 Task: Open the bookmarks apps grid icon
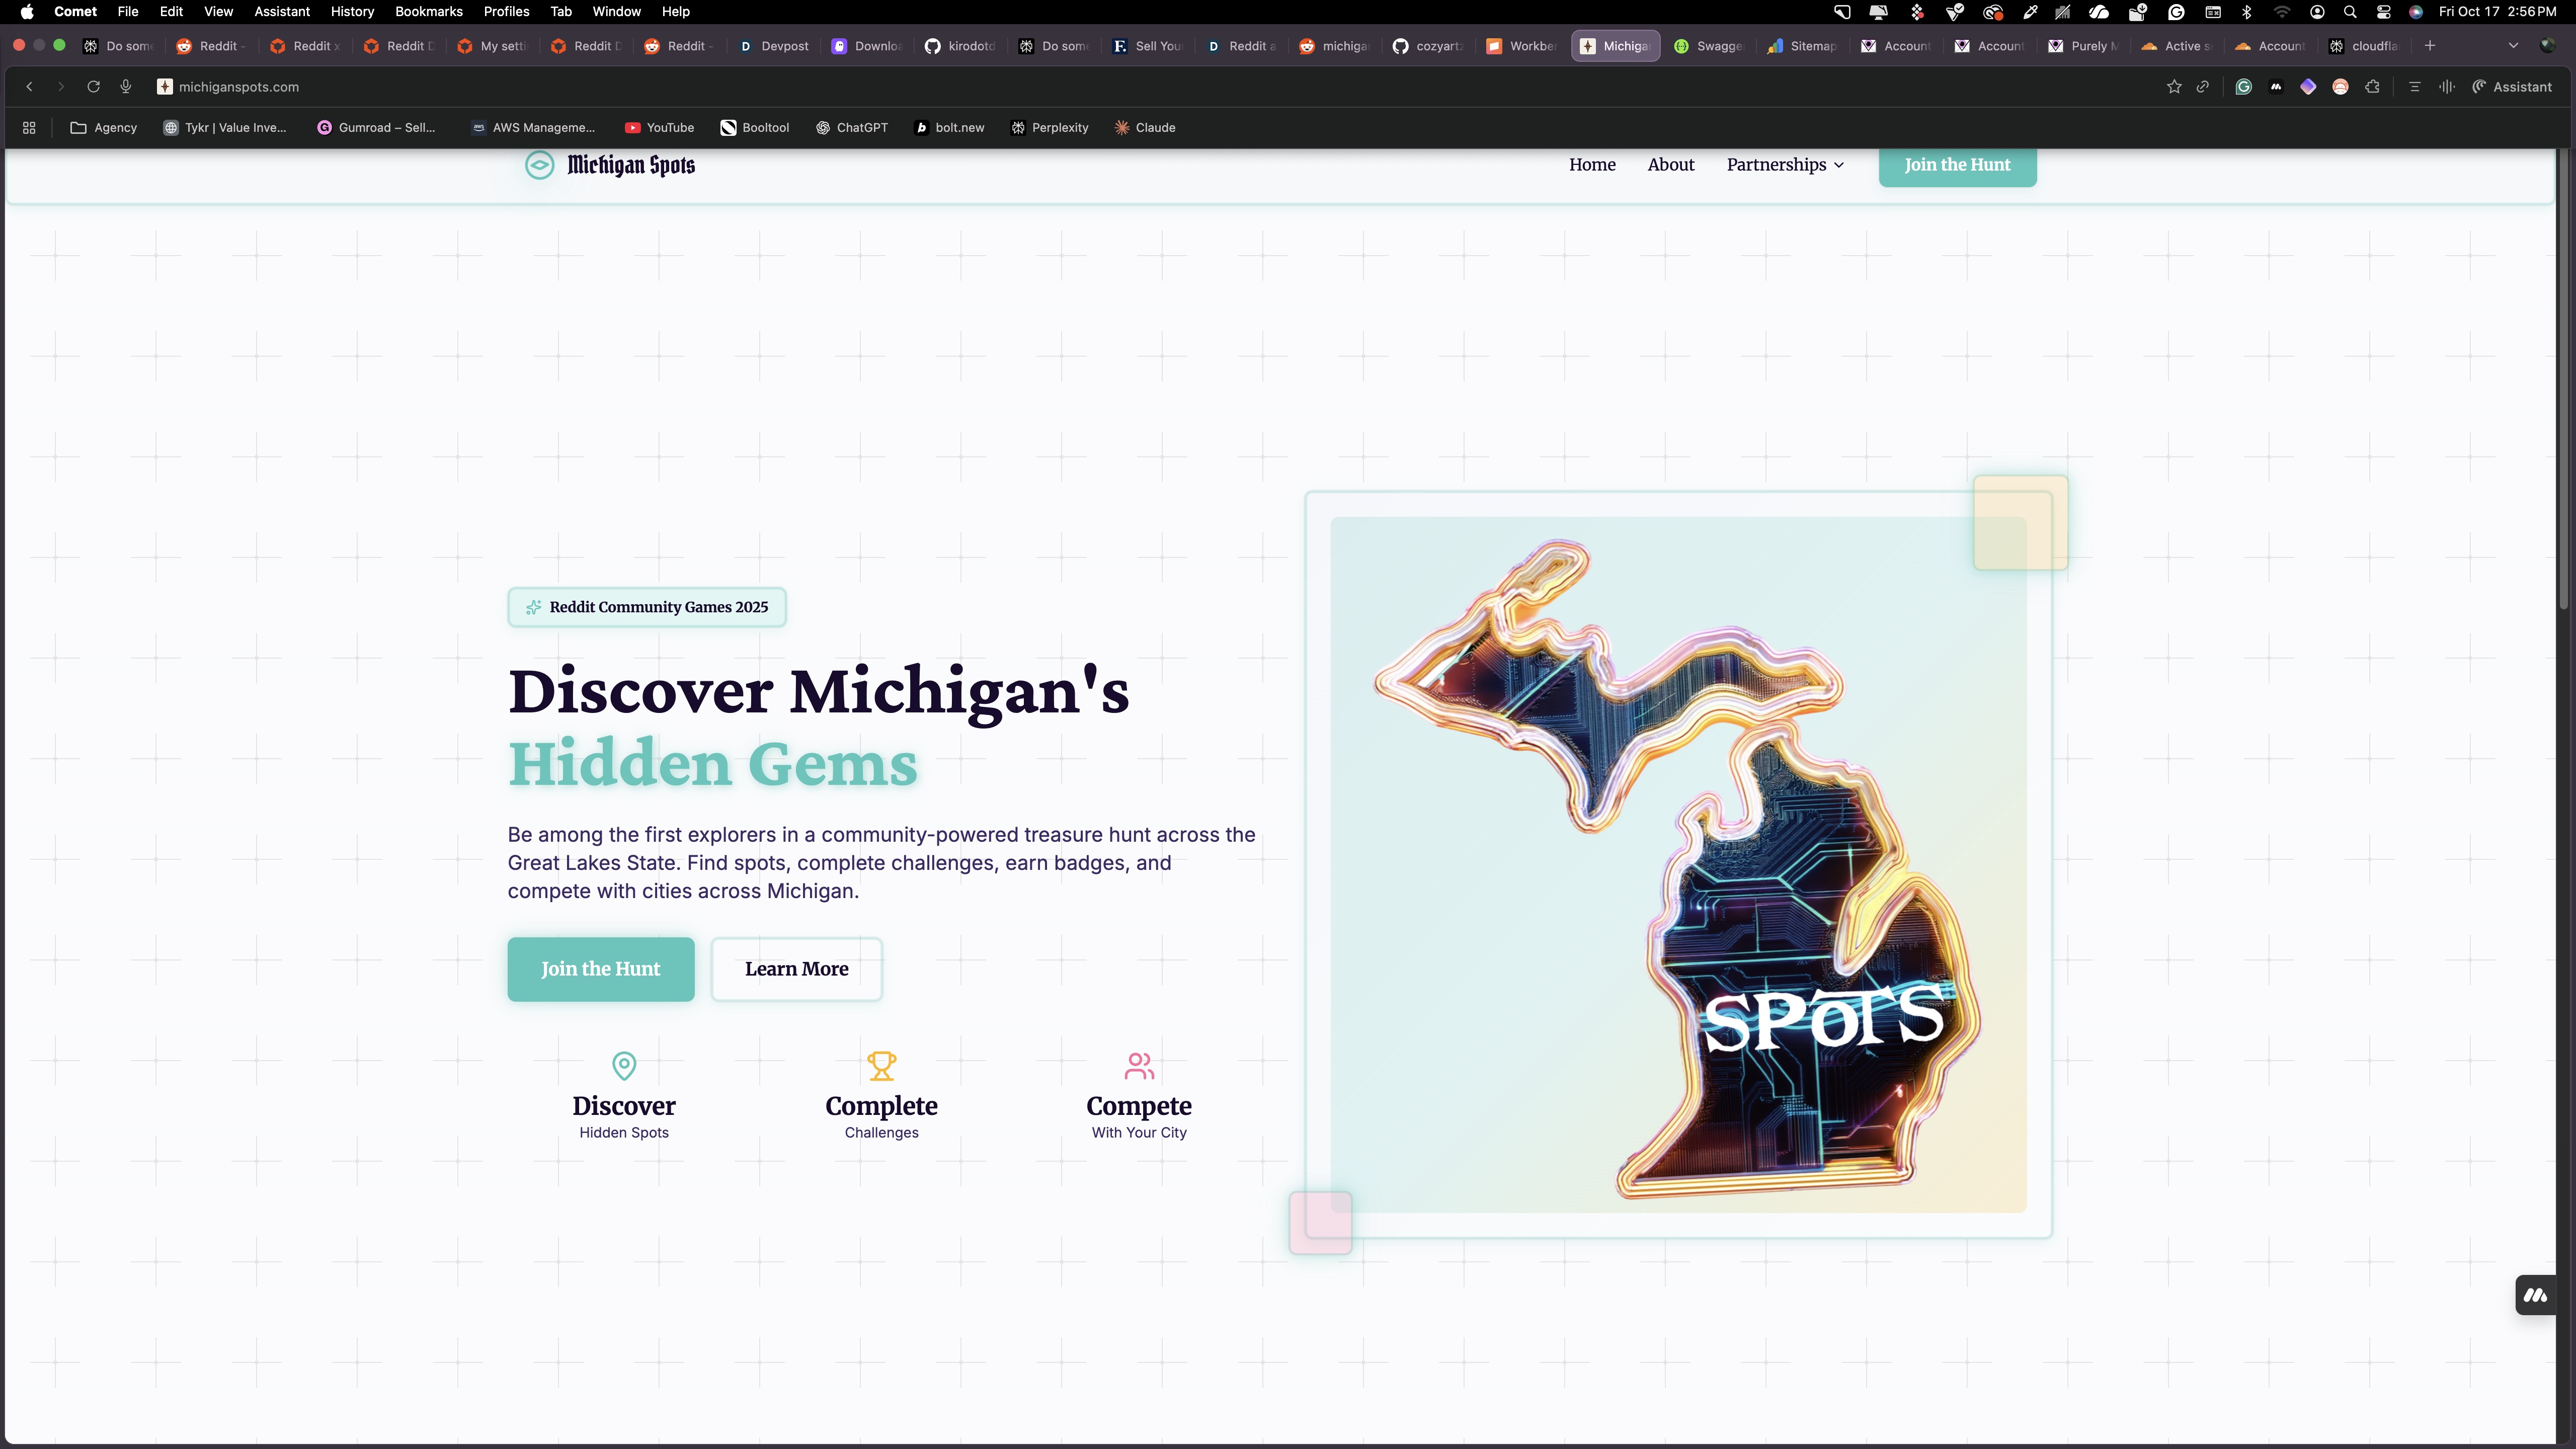tap(29, 128)
